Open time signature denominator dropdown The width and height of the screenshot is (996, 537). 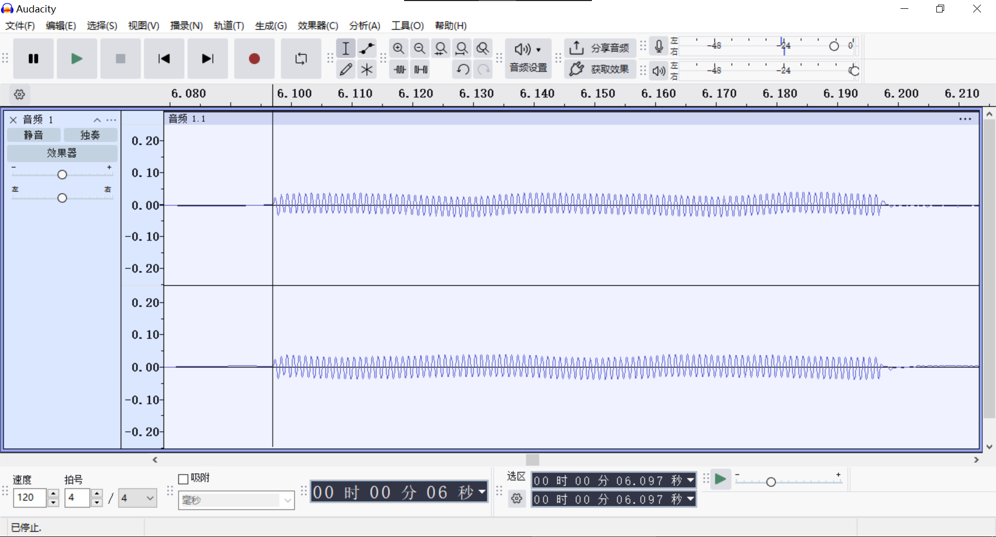[137, 498]
